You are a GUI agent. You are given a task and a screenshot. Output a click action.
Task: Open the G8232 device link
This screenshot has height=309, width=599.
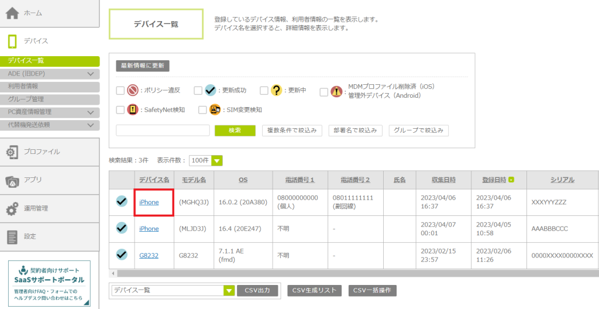[149, 255]
